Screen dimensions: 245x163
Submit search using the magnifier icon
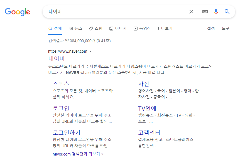(227, 12)
